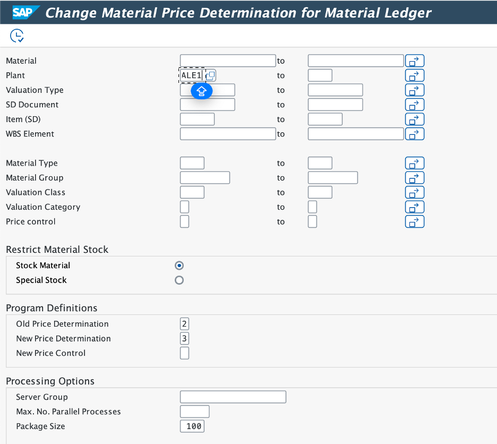Open multiple selection for Plant
Screen dimensions: 497x444
414,75
